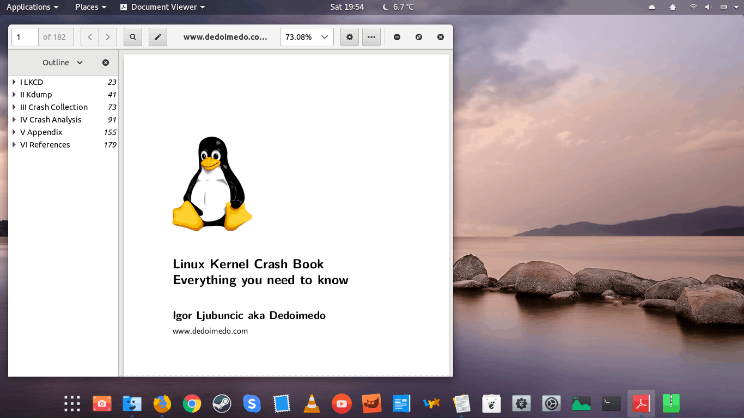Open the blue document writer app in dock
This screenshot has width=744, height=418.
401,403
